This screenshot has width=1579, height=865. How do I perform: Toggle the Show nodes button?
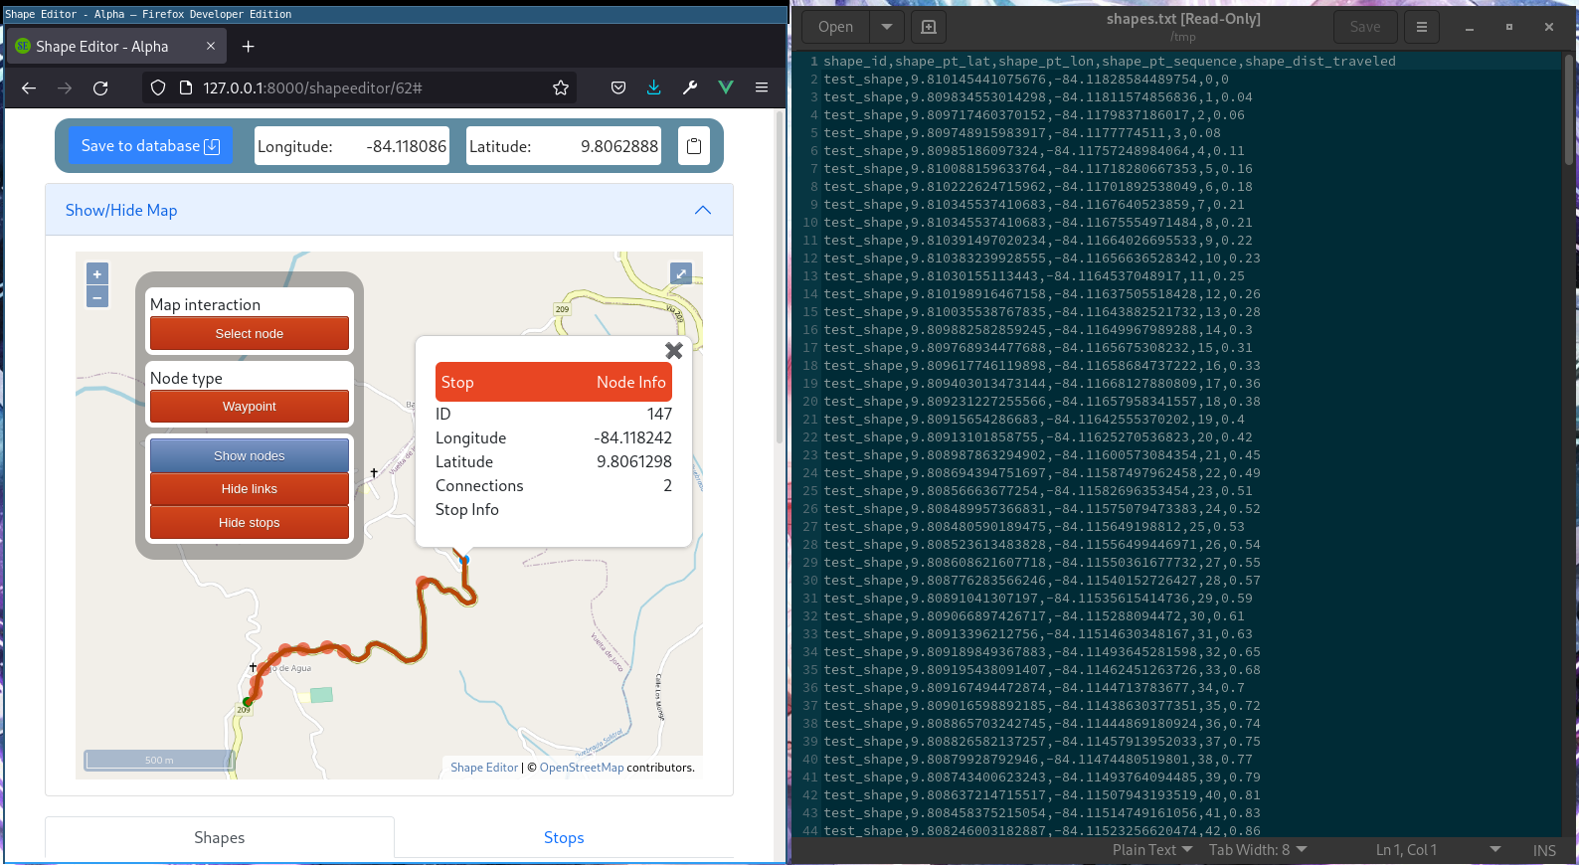(250, 455)
